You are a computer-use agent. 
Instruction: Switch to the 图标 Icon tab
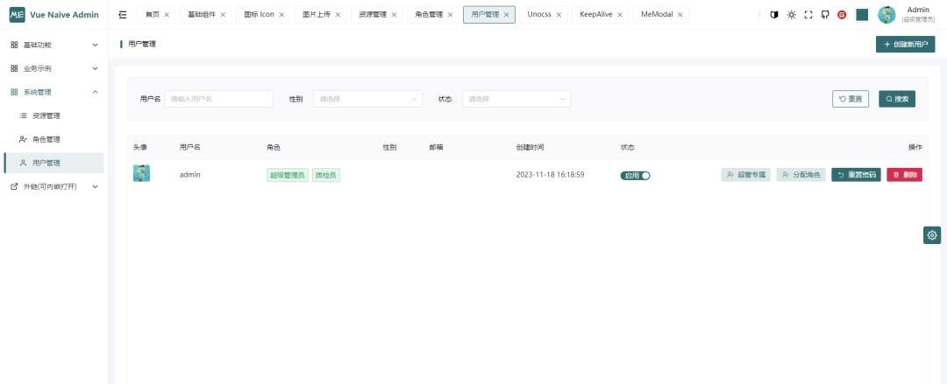pos(263,15)
